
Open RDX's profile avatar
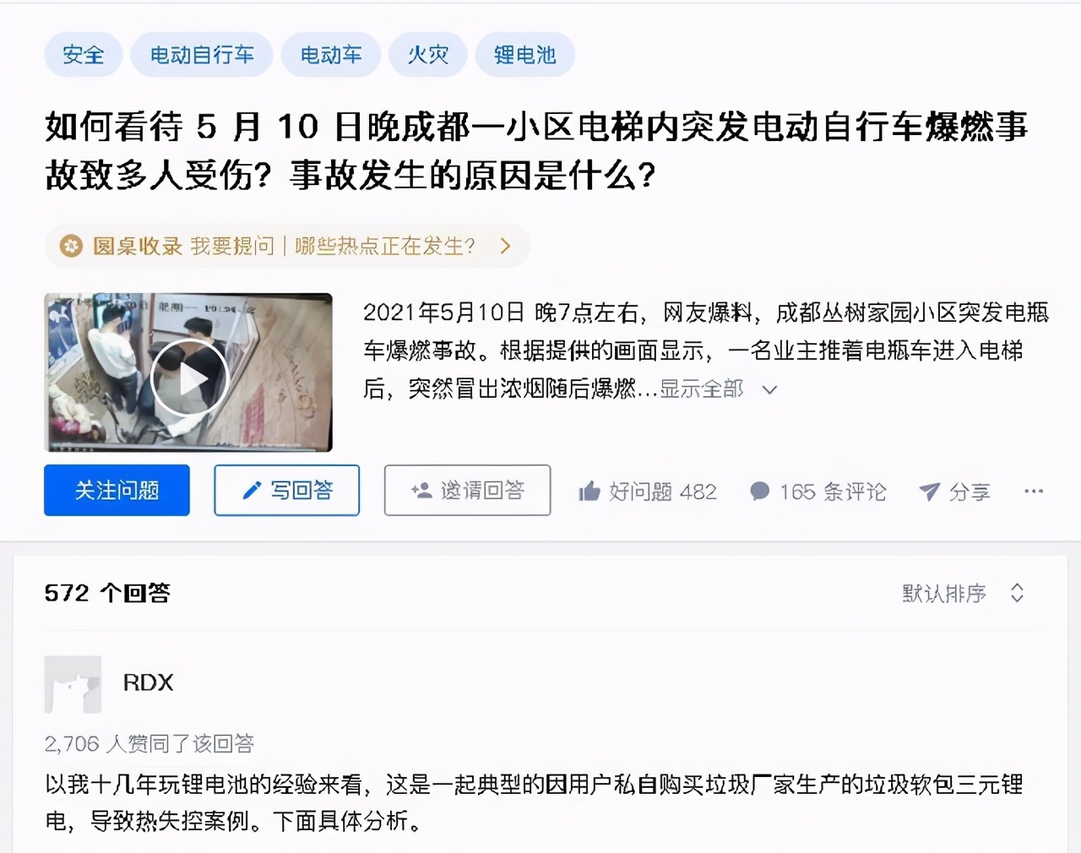[73, 684]
